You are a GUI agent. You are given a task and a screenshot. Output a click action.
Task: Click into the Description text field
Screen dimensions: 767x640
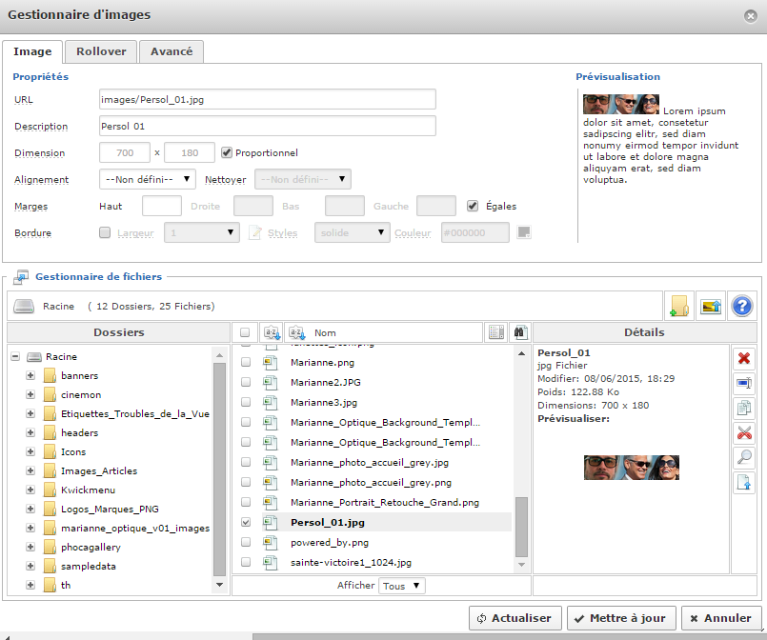click(267, 126)
